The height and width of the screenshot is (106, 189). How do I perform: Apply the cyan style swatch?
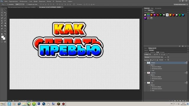(x=183, y=15)
